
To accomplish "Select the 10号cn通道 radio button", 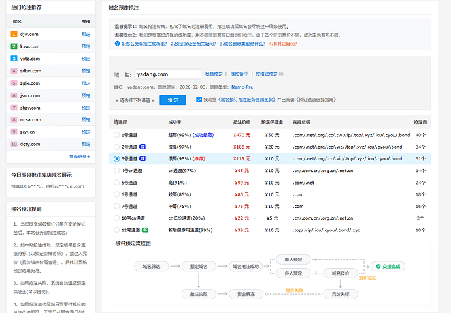I will (116, 218).
